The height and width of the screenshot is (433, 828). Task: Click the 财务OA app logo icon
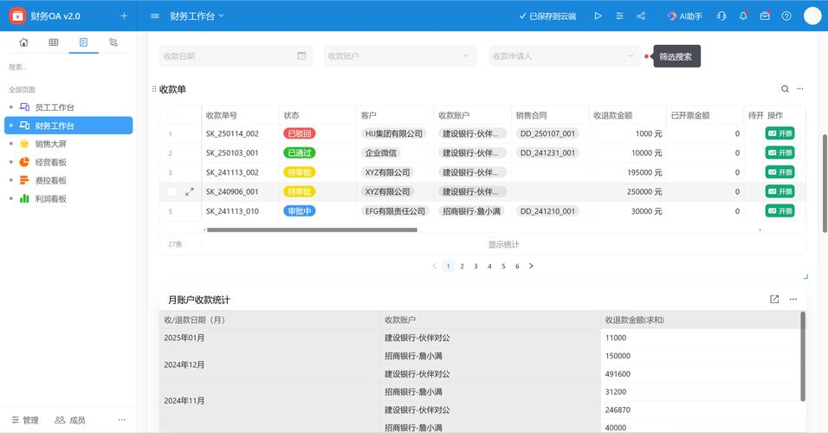pos(17,16)
